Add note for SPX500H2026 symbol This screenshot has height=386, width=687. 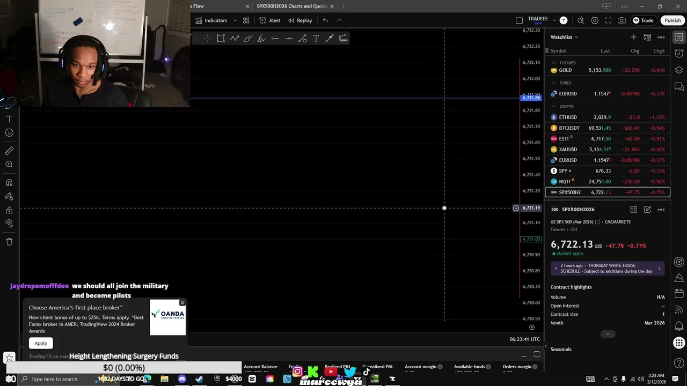pyautogui.click(x=647, y=210)
